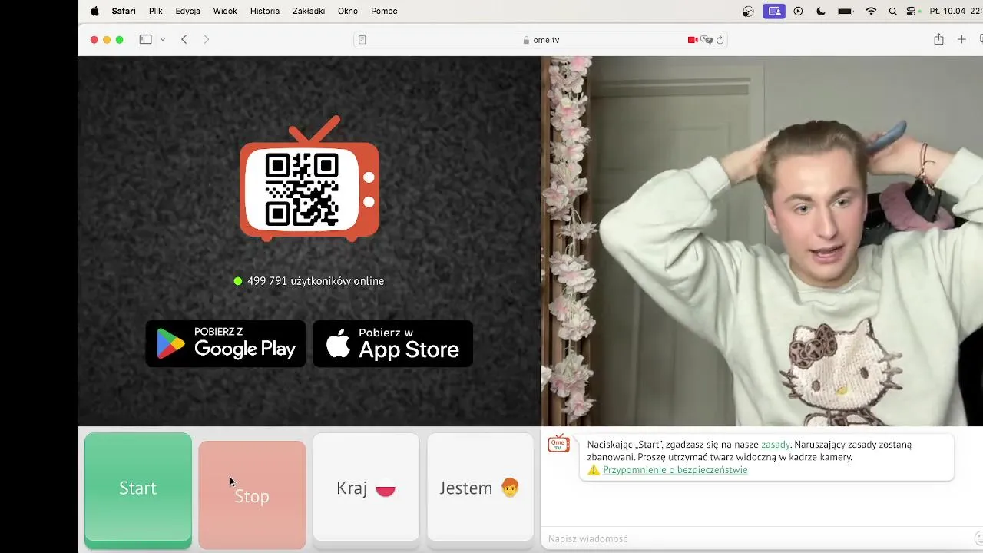Open the Edycja menu
Image resolution: width=983 pixels, height=553 pixels.
[x=187, y=12]
